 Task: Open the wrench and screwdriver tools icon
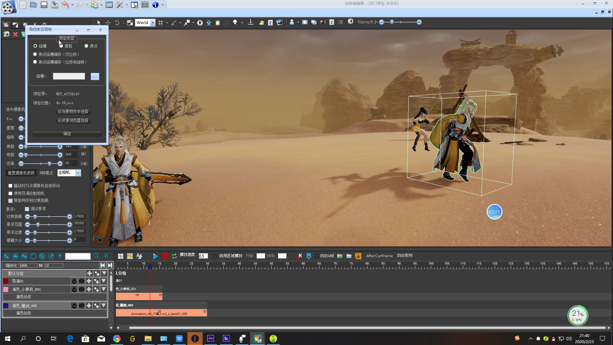120,5
